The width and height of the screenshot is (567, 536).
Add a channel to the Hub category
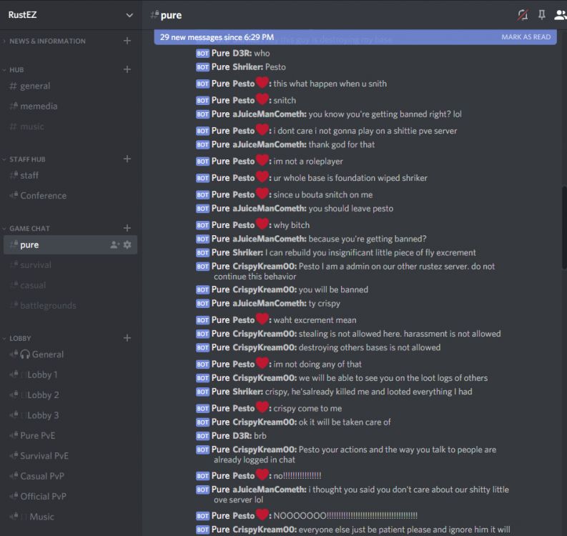(x=127, y=69)
